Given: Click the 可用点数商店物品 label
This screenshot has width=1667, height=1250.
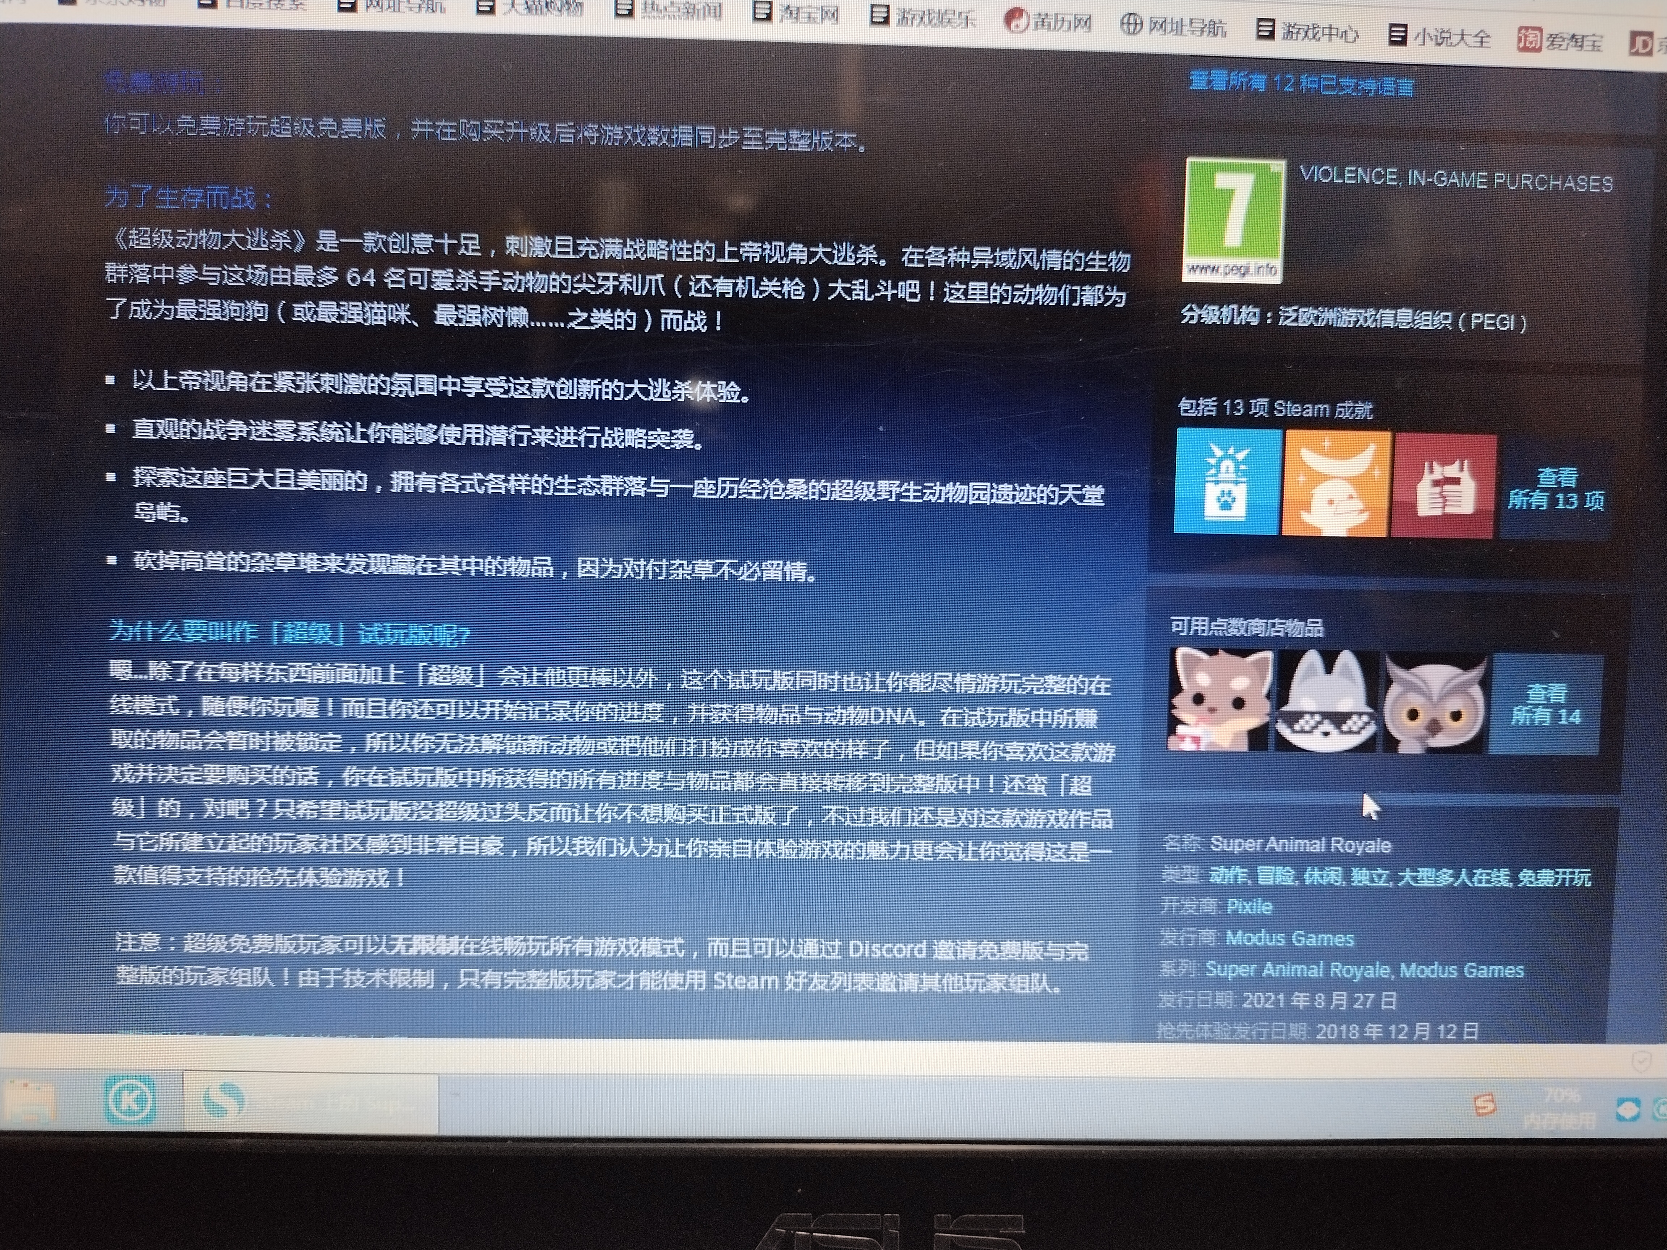Looking at the screenshot, I should click(1247, 627).
